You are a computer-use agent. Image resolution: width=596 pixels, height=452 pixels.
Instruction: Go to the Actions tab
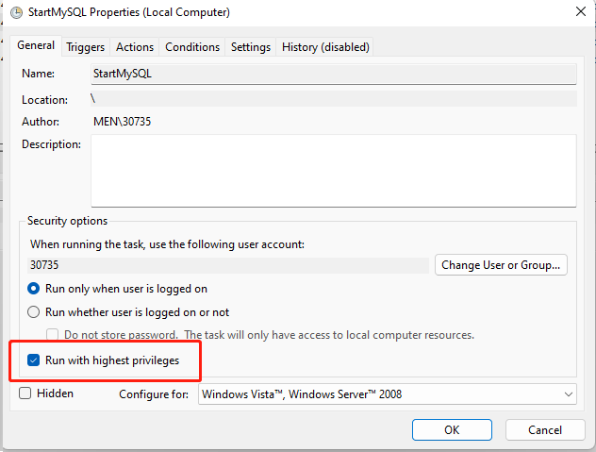(135, 47)
